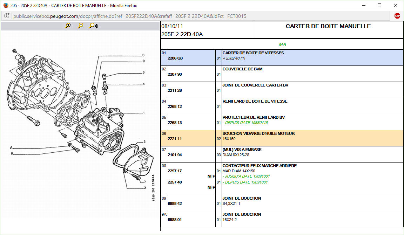
Task: Select part number 2257 40
Action: click(175, 182)
